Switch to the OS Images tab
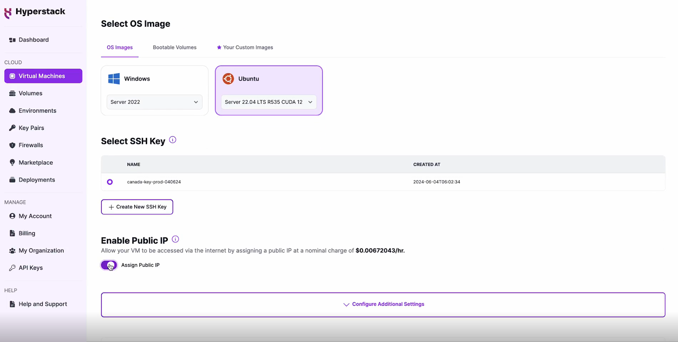Screen dimensions: 678x342 coord(120,47)
